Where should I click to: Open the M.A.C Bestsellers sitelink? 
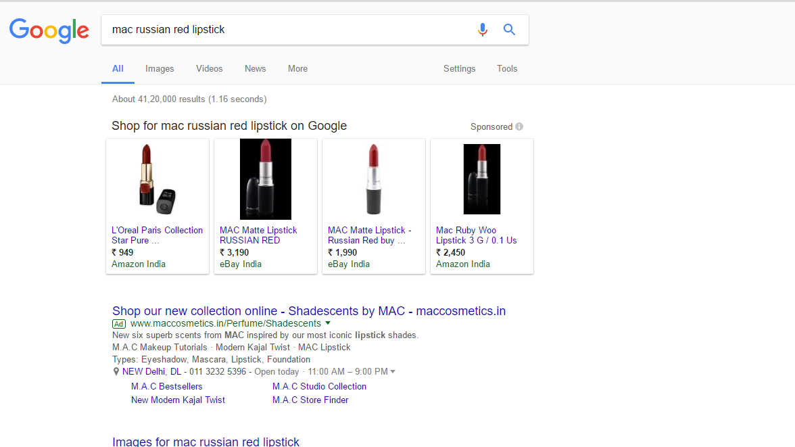166,386
